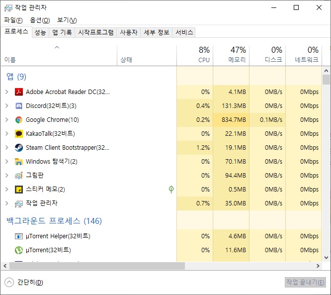
Task: Switch to the 서비스 tab
Action: tap(184, 32)
